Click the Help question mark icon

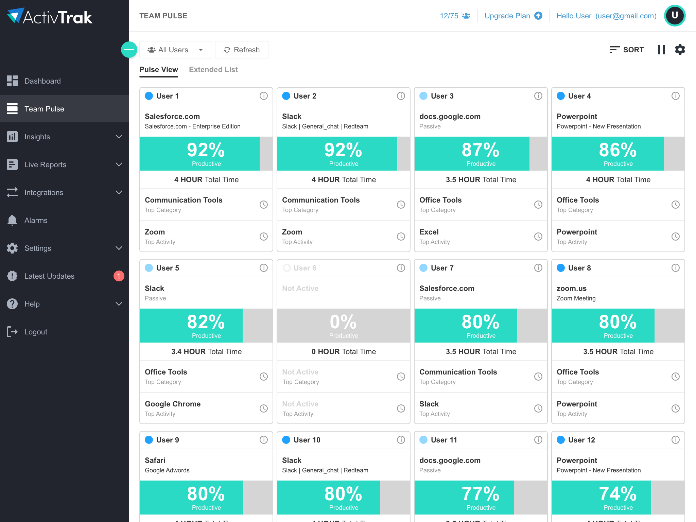tap(12, 304)
